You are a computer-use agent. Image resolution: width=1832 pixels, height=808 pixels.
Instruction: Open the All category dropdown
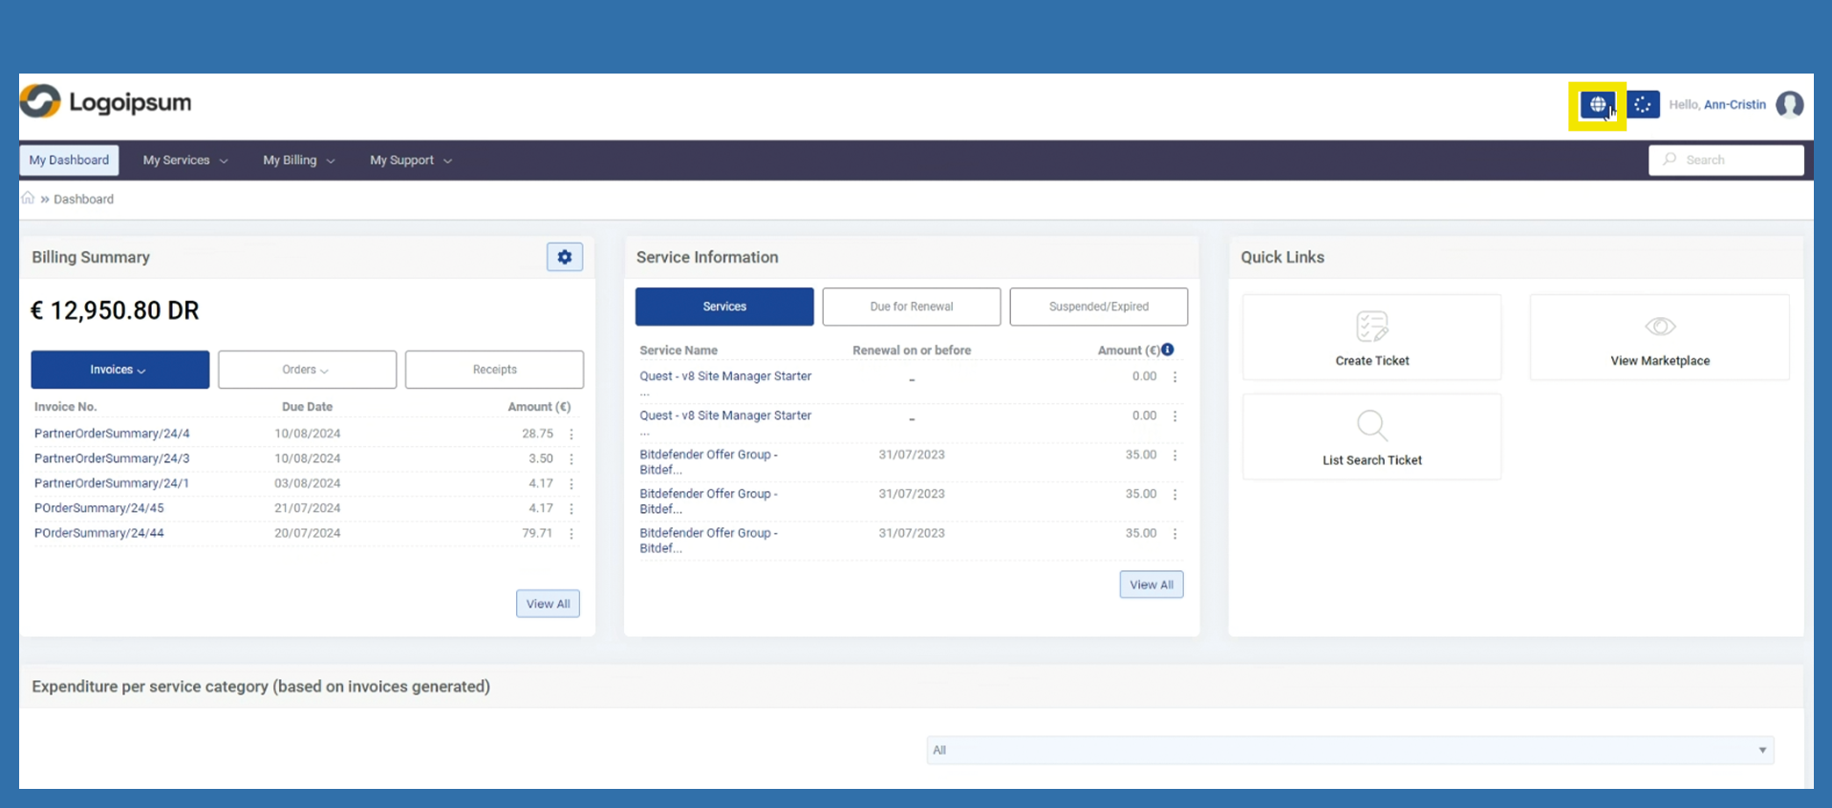pos(1349,750)
